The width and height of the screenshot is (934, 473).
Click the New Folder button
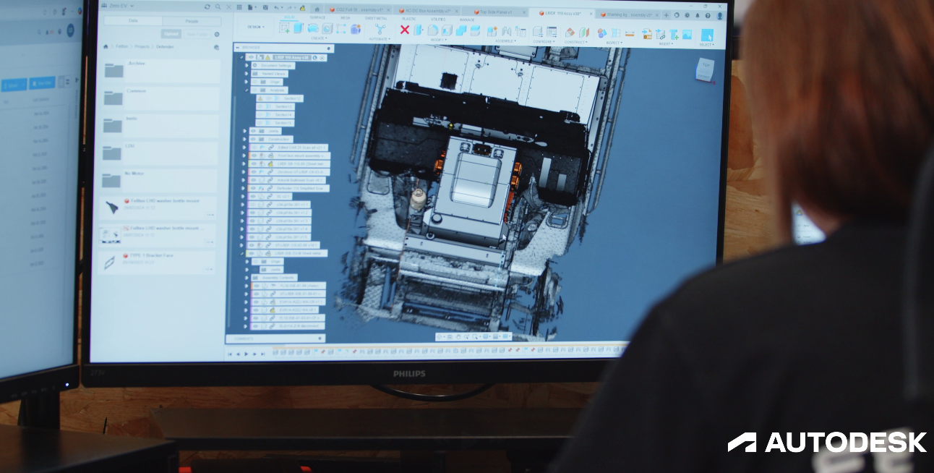click(x=197, y=34)
